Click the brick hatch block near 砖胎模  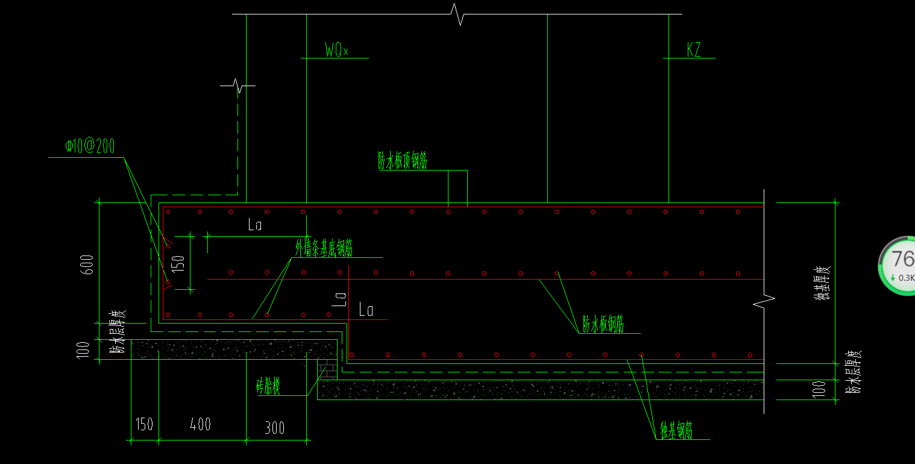[x=327, y=370]
